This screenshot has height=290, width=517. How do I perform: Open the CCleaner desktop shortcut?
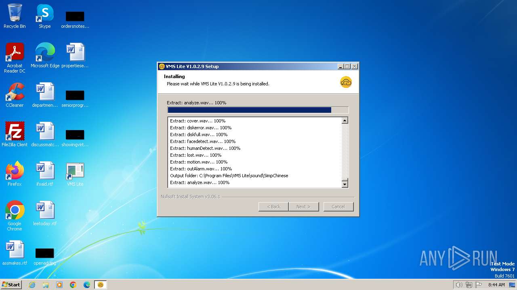[x=15, y=95]
